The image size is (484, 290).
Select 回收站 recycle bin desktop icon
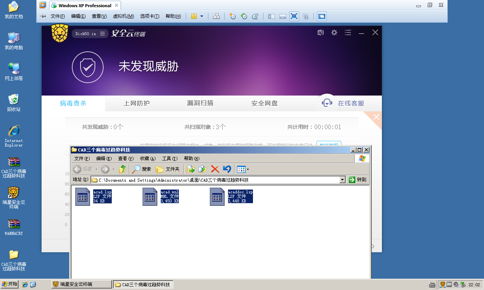coord(14,103)
